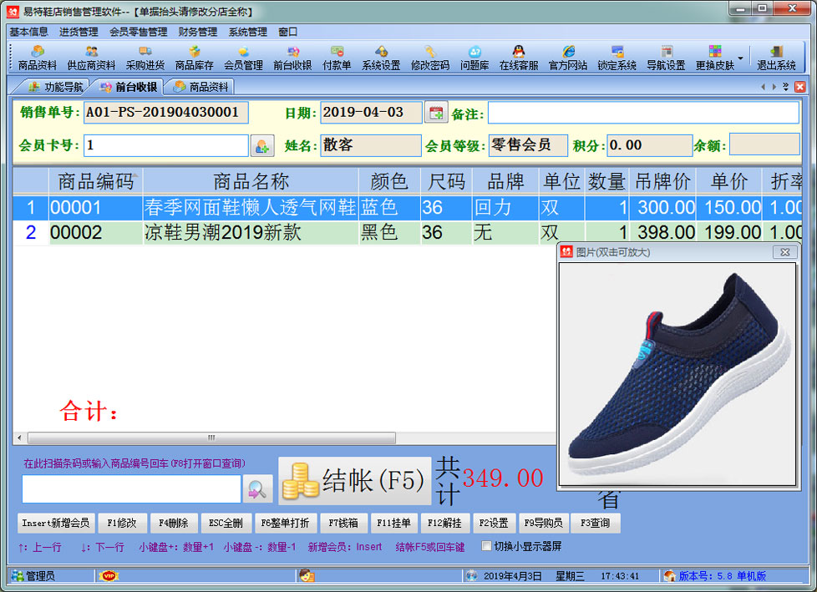Toggle 切换小显示器屏 checkbox

click(x=487, y=547)
